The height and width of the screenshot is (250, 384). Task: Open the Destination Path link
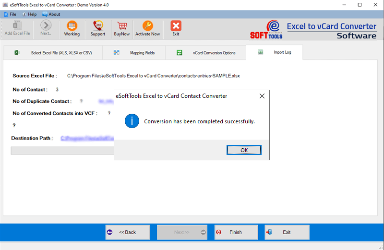click(87, 138)
